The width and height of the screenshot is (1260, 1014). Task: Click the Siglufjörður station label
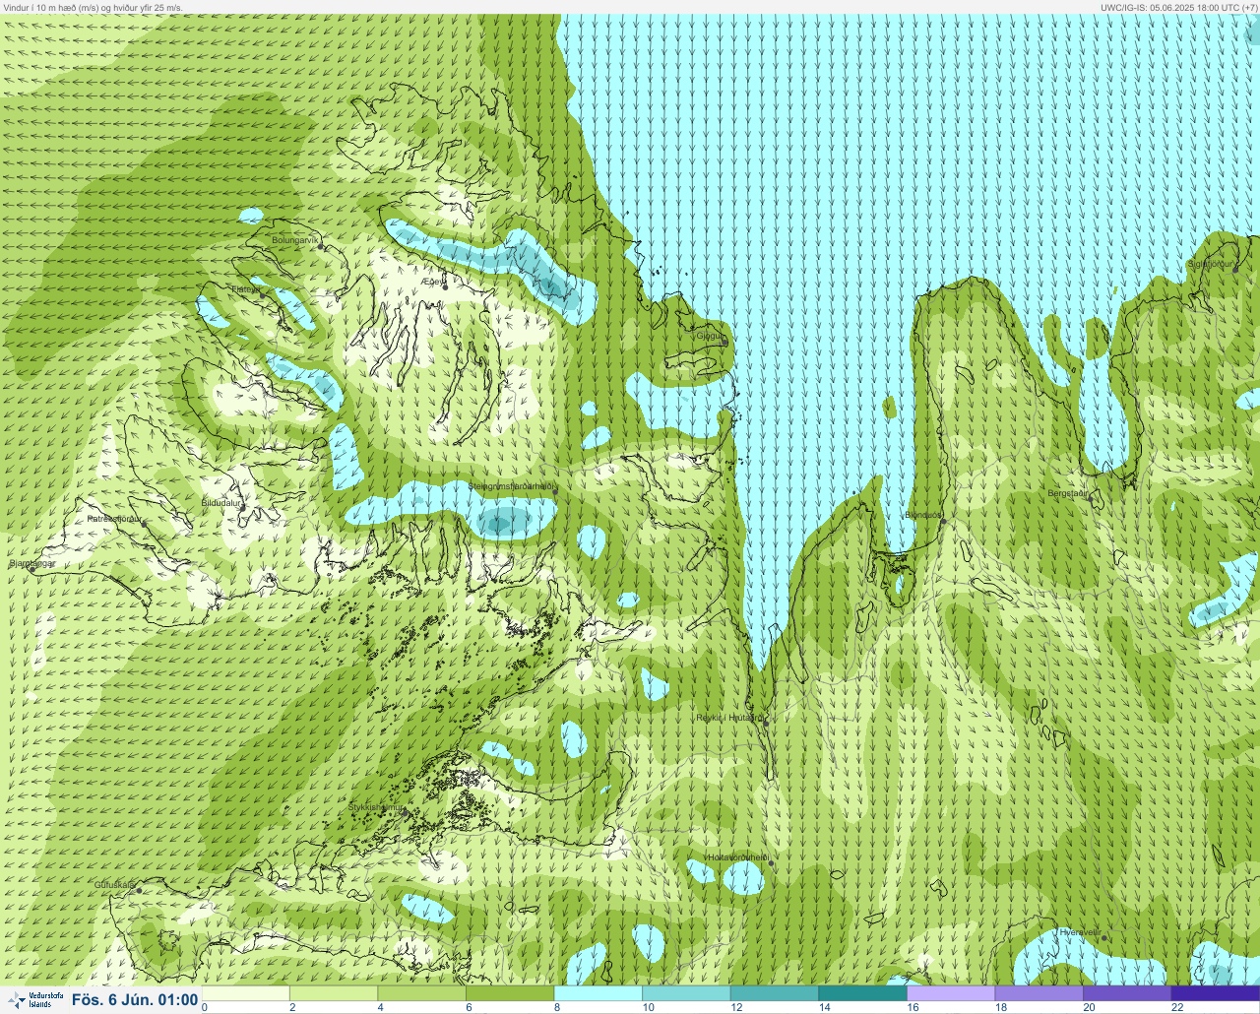click(x=1210, y=264)
